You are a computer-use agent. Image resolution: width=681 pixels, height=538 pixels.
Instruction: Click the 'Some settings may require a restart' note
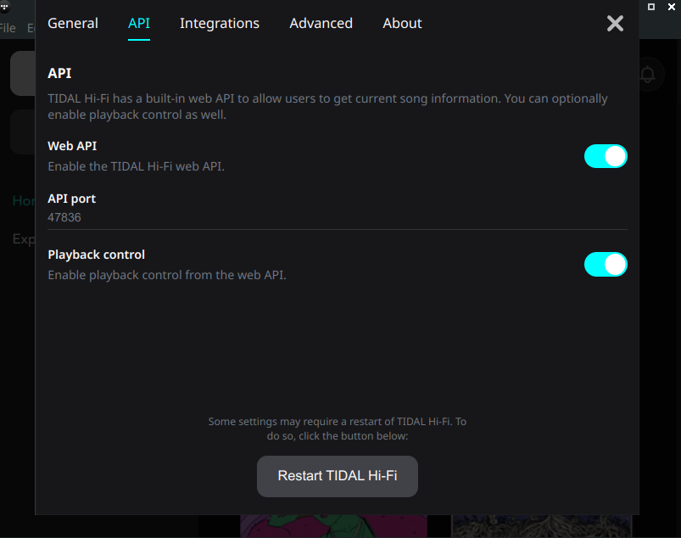click(x=338, y=429)
